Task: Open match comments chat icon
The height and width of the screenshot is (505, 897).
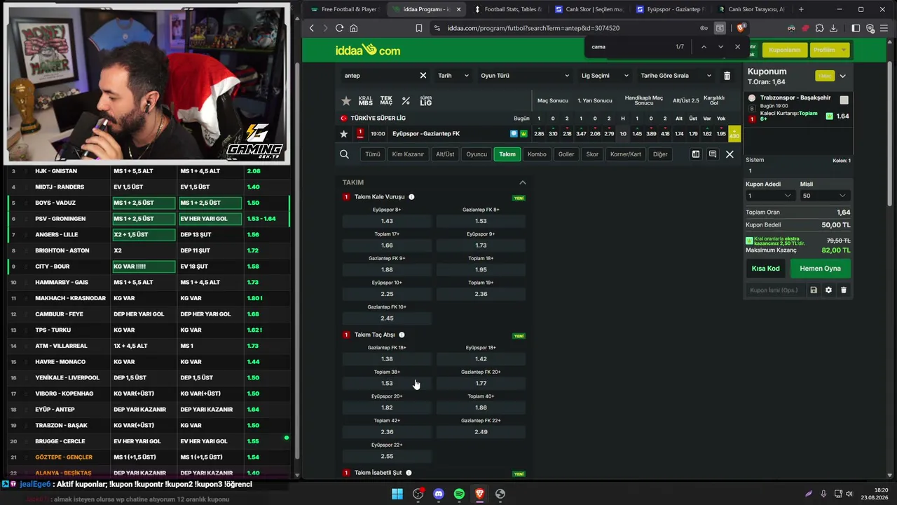Action: click(713, 154)
